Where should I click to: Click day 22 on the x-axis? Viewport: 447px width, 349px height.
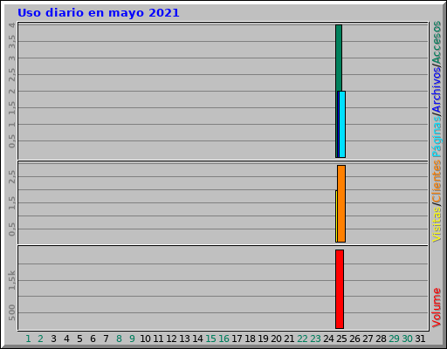pyautogui.click(x=302, y=339)
